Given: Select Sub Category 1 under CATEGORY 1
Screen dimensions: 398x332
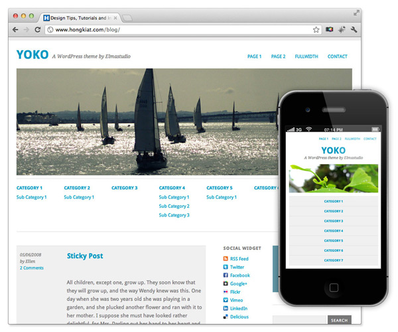Looking at the screenshot, I should (31, 197).
